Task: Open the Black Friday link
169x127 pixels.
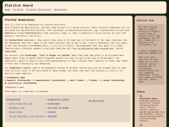Action: pos(16,112)
